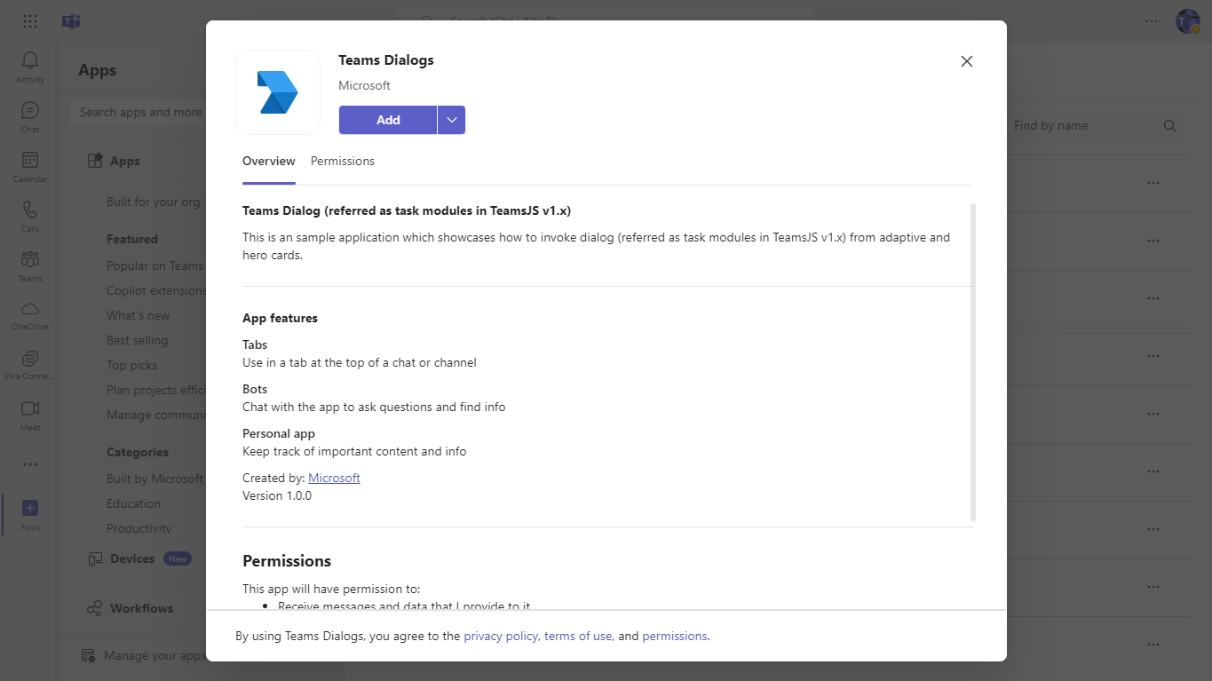Click the Microsoft Teams logo icon
This screenshot has height=681, width=1212.
(x=71, y=21)
